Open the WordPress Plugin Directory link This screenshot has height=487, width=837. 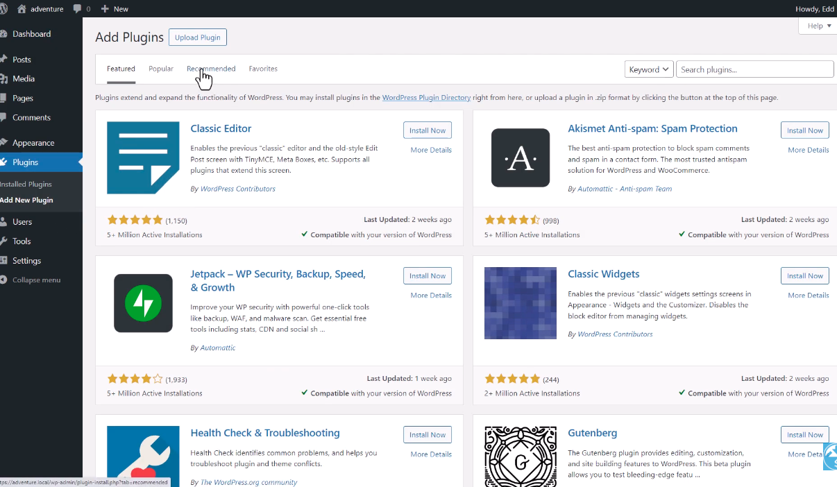coord(426,98)
